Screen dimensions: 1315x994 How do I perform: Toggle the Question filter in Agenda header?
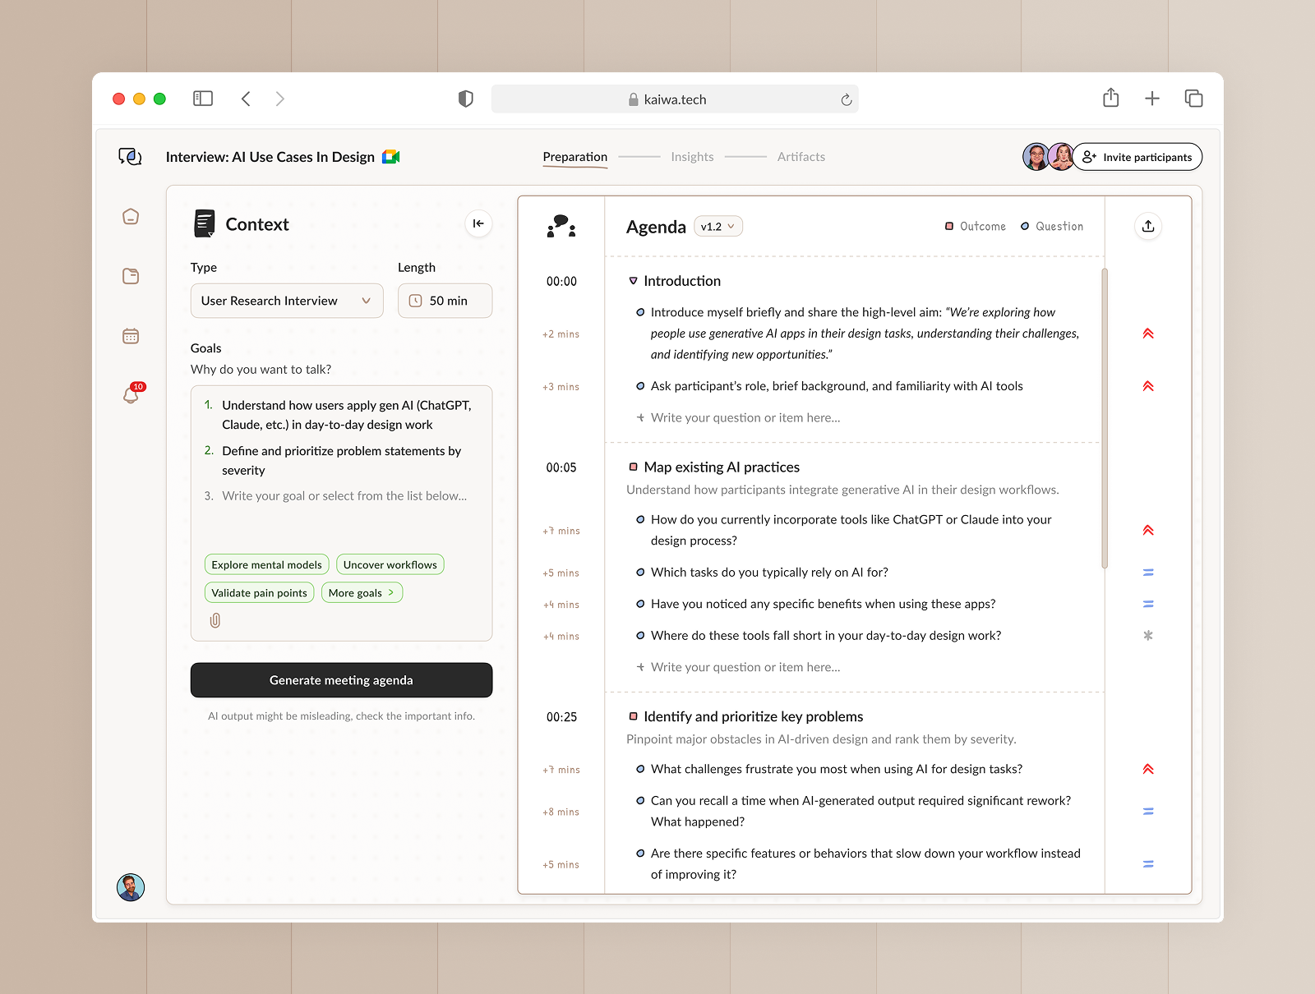tap(1051, 226)
